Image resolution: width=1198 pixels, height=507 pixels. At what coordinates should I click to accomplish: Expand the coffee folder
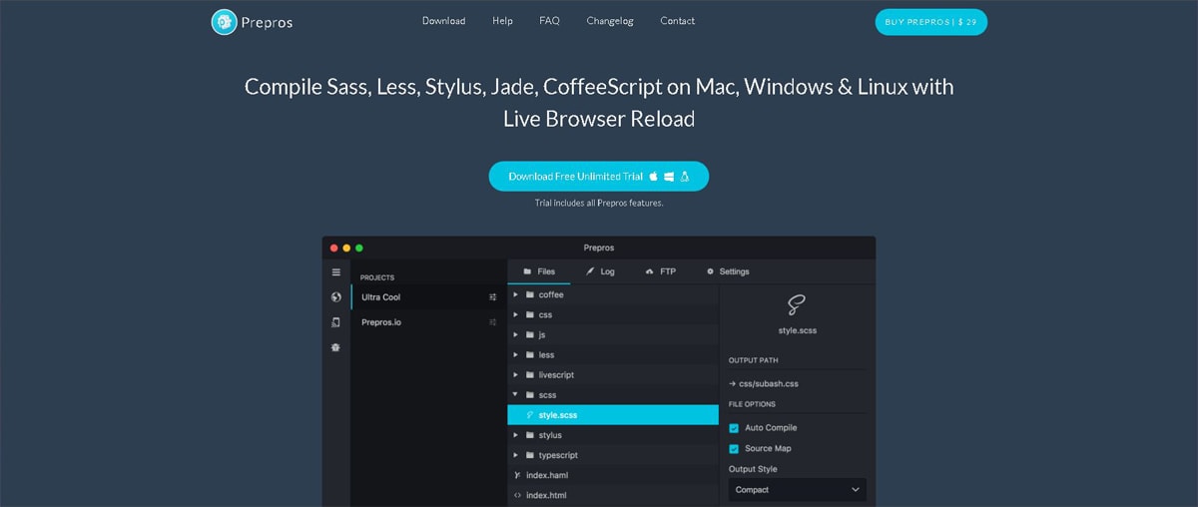pyautogui.click(x=516, y=295)
